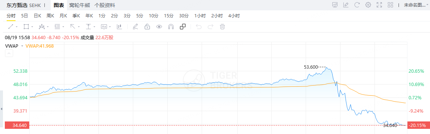Open the multi-chart grid layout
430x134 pixels.
(x=390, y=5)
